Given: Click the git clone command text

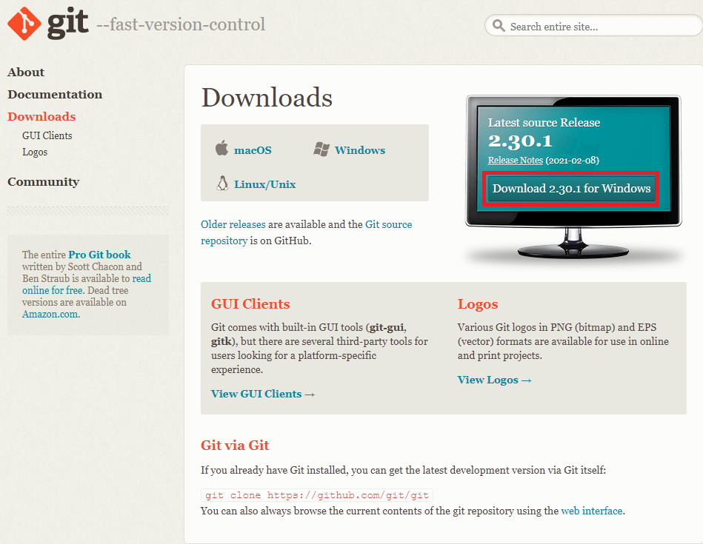Looking at the screenshot, I should click(x=317, y=495).
